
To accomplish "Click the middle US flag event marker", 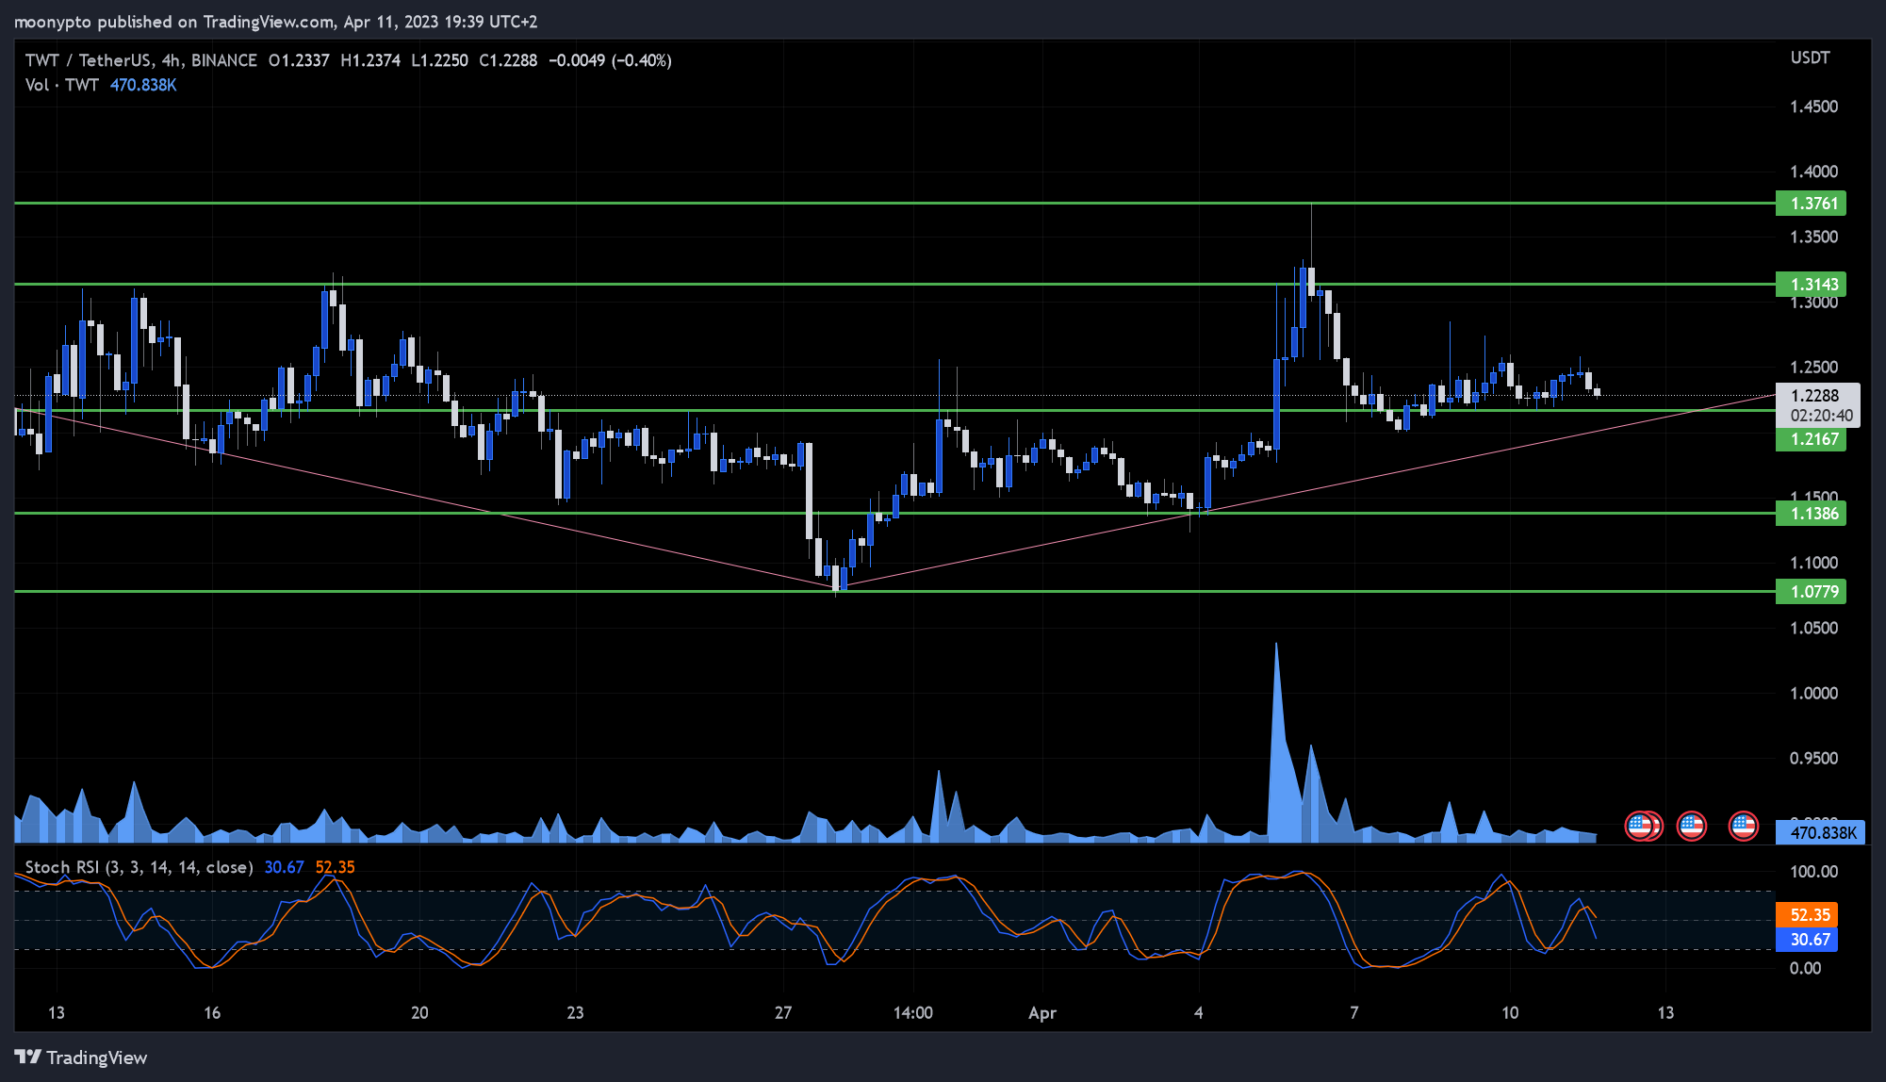I will click(x=1692, y=827).
